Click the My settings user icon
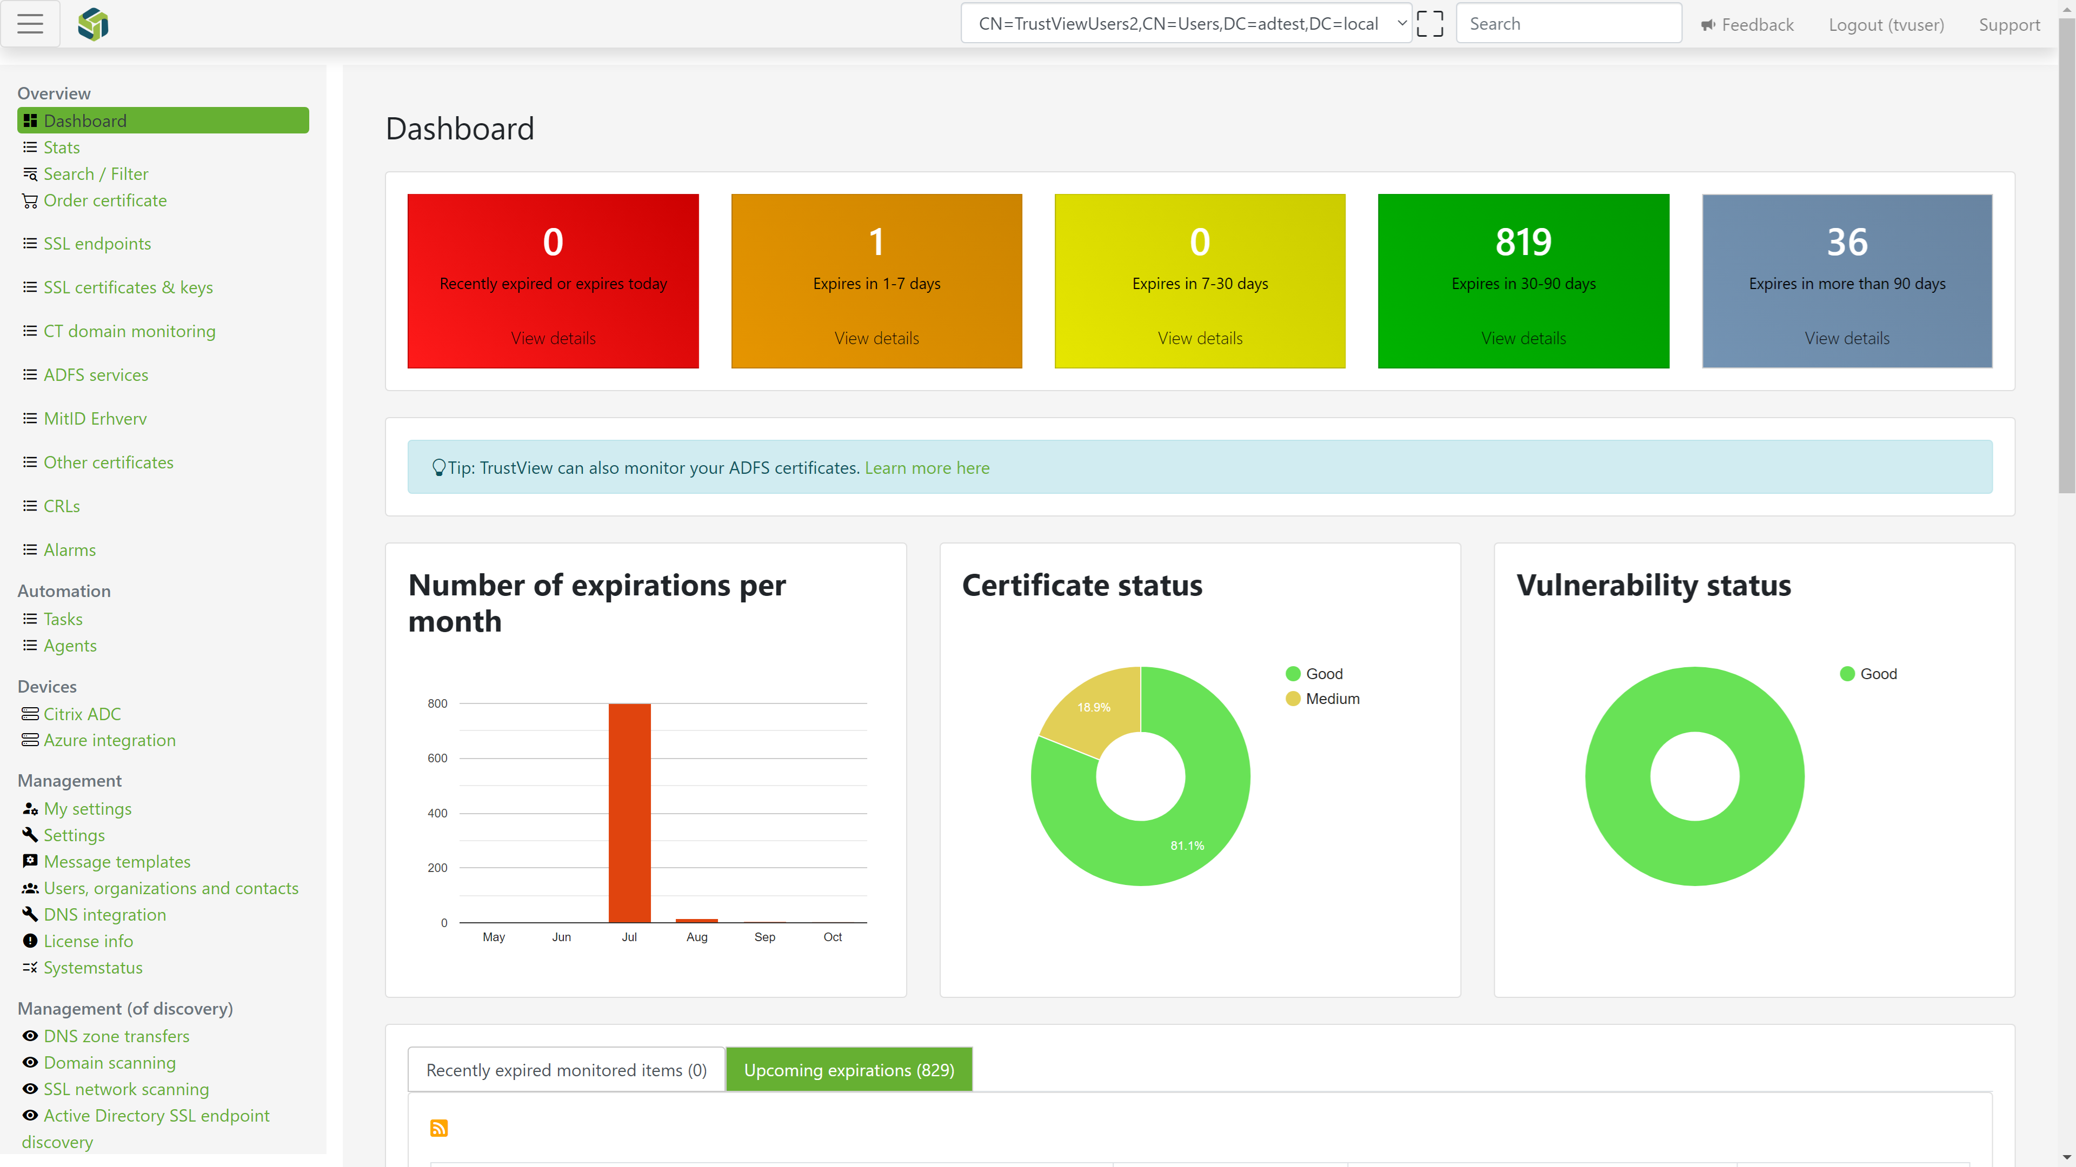Viewport: 2076px width, 1167px height. (31, 809)
